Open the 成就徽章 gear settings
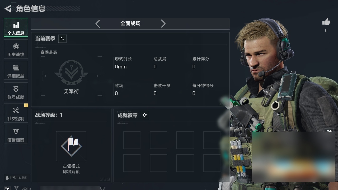The width and height of the screenshot is (338, 190). click(144, 115)
